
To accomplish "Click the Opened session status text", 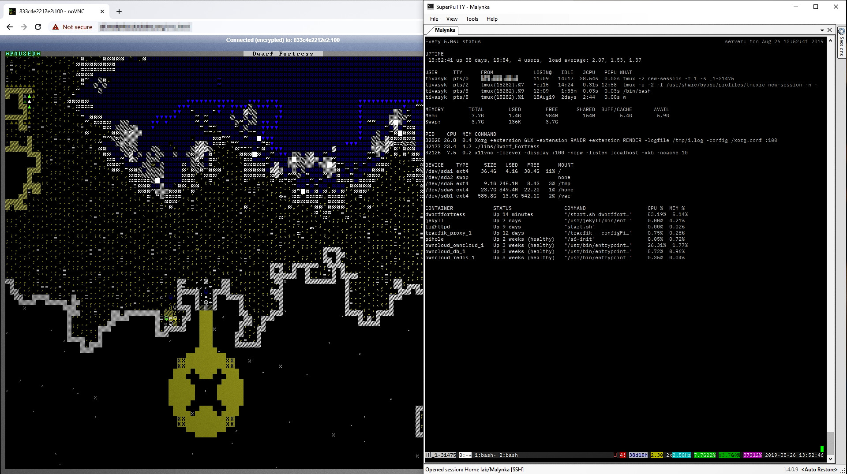I will [x=474, y=470].
